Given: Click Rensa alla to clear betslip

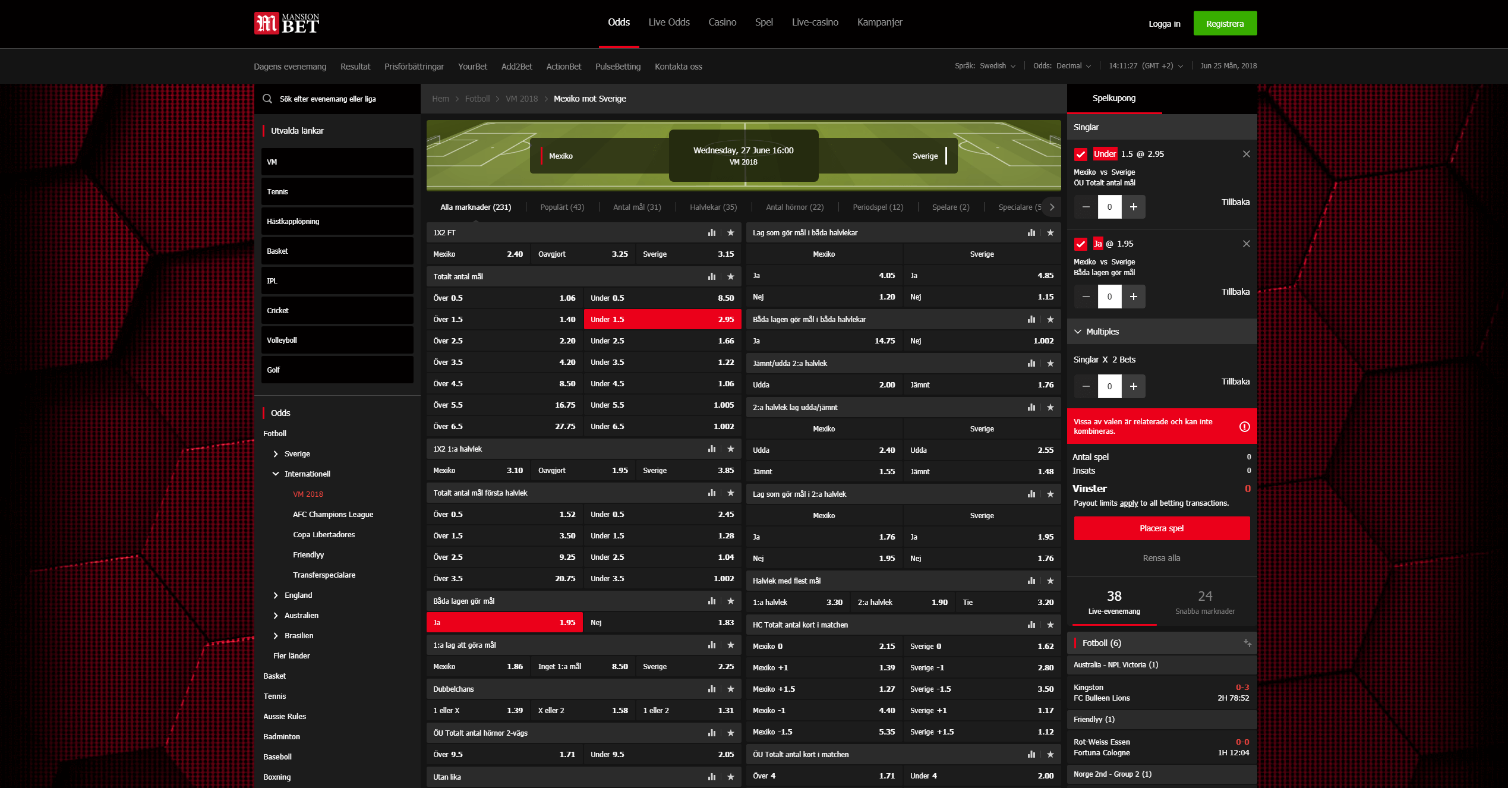Looking at the screenshot, I should pos(1162,558).
